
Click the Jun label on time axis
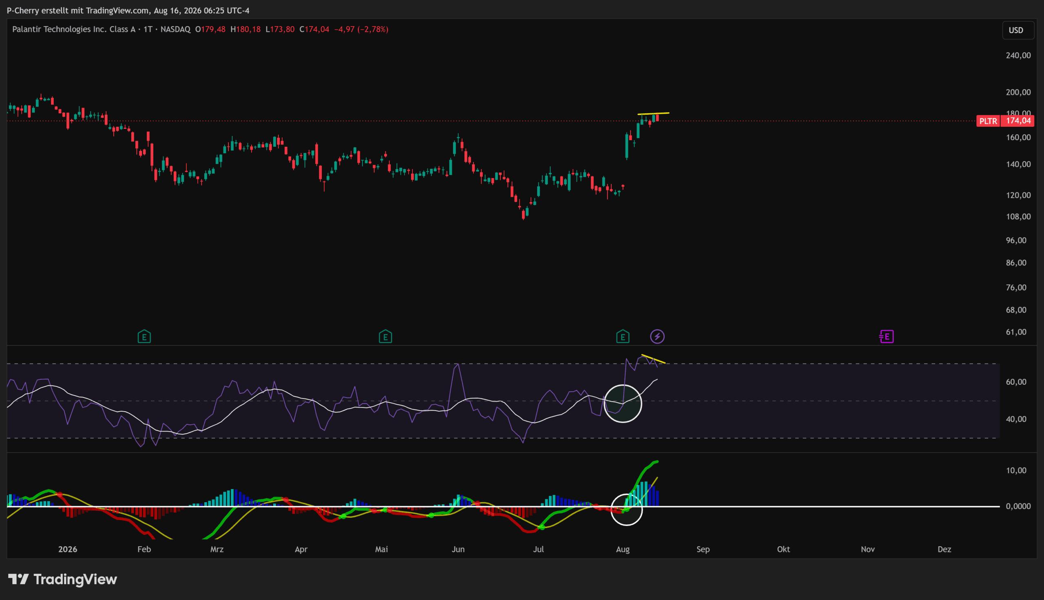[458, 549]
